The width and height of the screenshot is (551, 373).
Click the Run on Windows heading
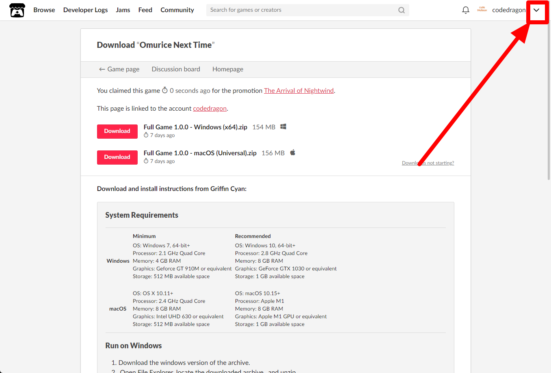tap(134, 345)
